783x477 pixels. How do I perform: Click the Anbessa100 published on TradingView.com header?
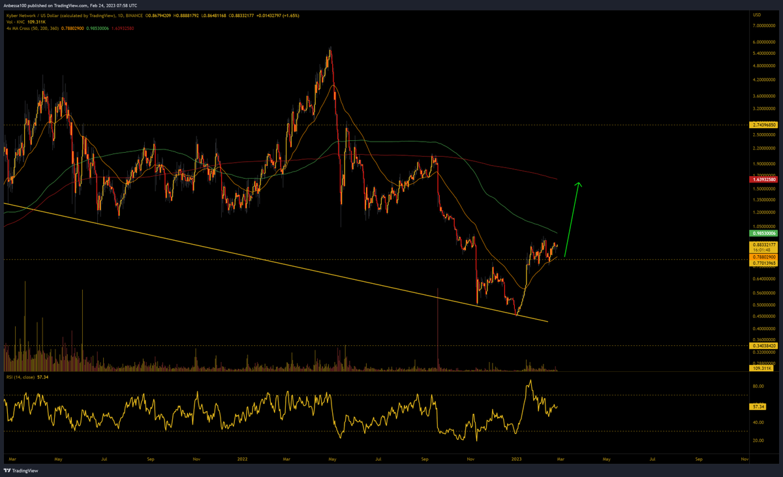point(70,6)
